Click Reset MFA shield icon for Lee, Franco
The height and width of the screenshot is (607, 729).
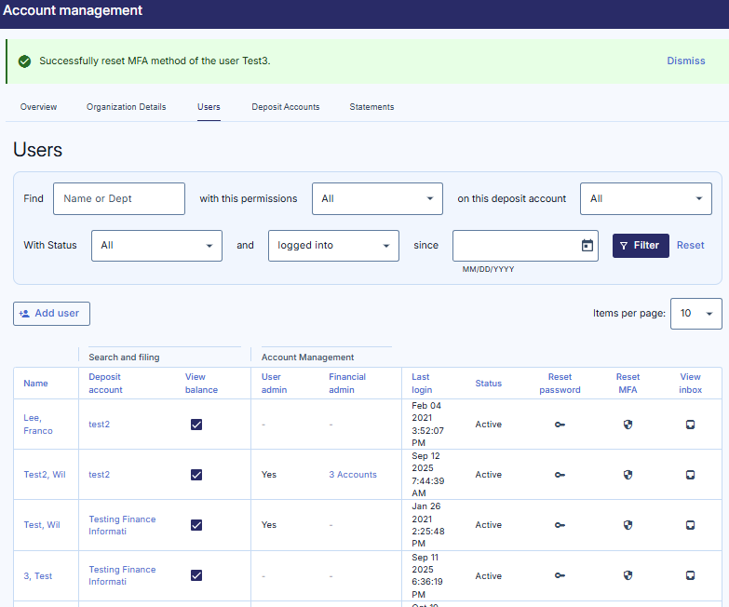628,425
